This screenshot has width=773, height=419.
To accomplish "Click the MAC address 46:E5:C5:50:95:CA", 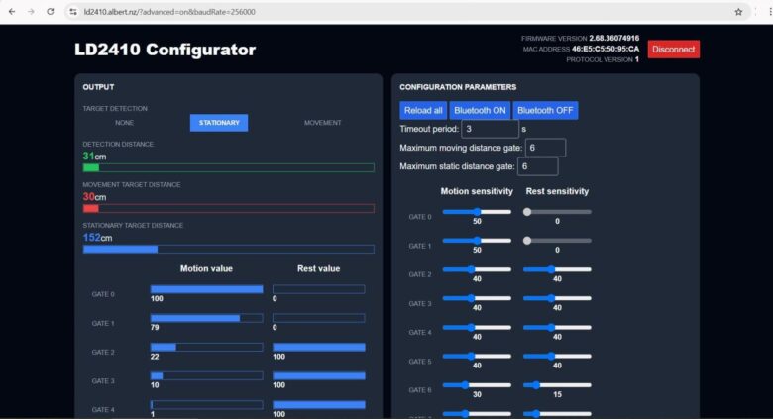I will pos(606,49).
